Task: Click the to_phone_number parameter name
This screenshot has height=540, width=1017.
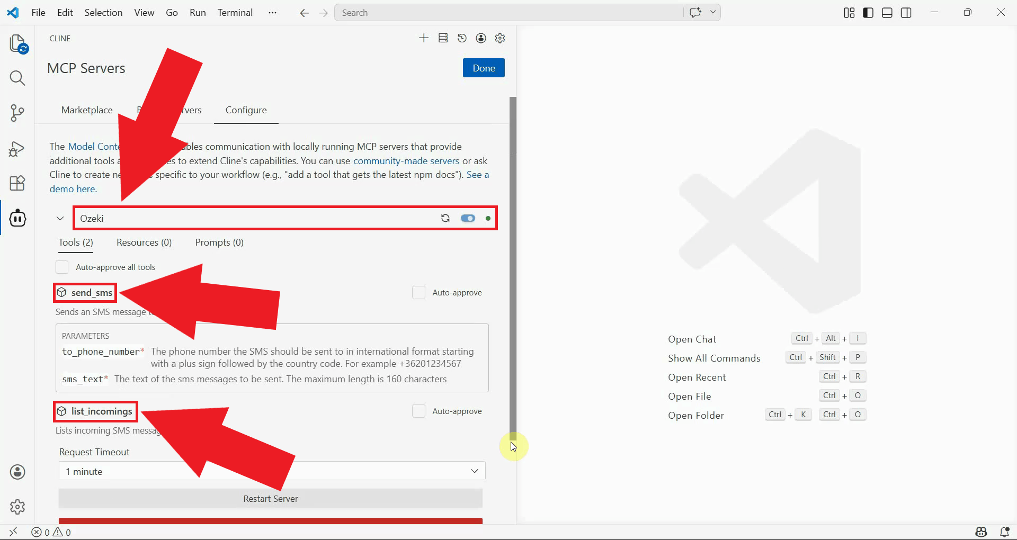Action: click(x=101, y=352)
